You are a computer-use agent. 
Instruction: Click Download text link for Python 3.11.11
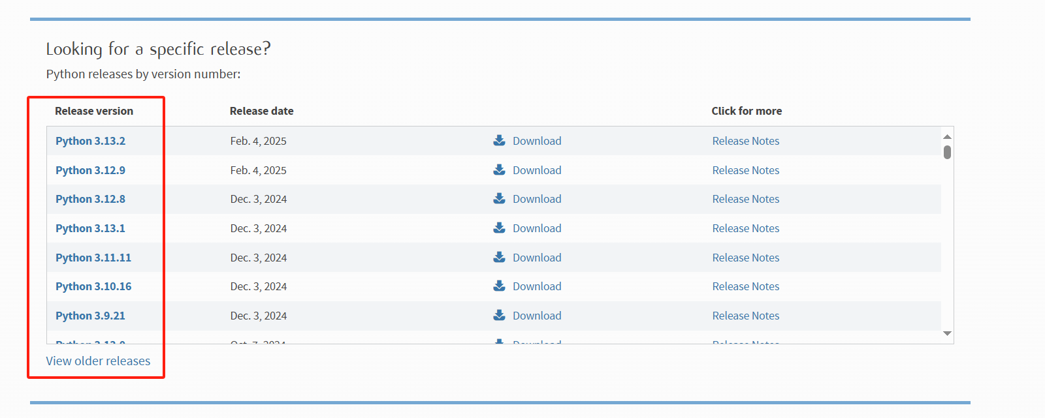(537, 258)
